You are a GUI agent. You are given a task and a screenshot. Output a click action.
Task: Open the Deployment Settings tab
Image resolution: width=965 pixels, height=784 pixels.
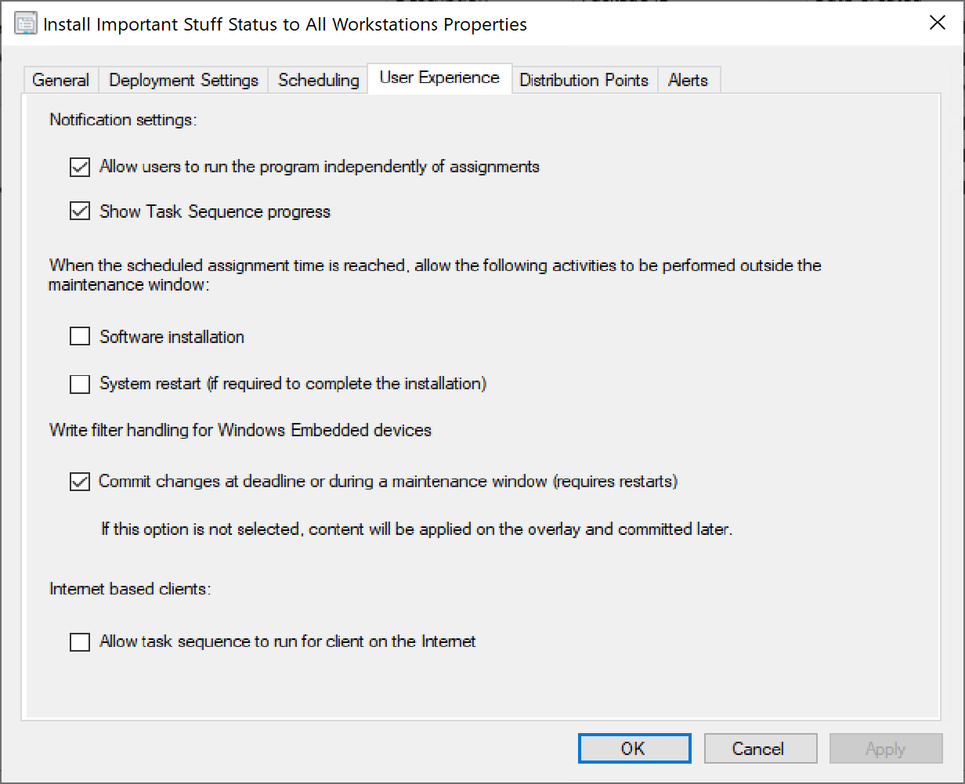tap(183, 79)
